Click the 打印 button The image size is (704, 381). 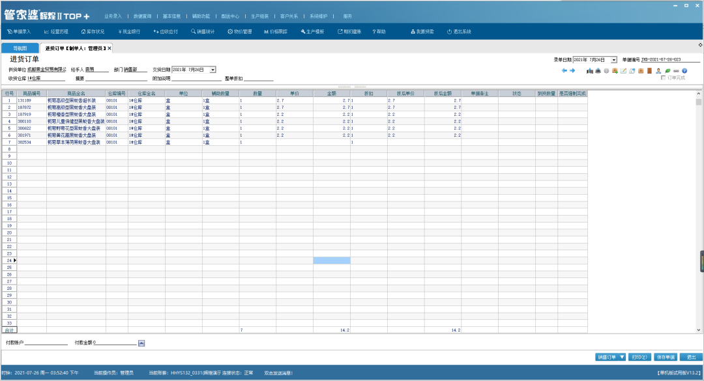pyautogui.click(x=639, y=357)
